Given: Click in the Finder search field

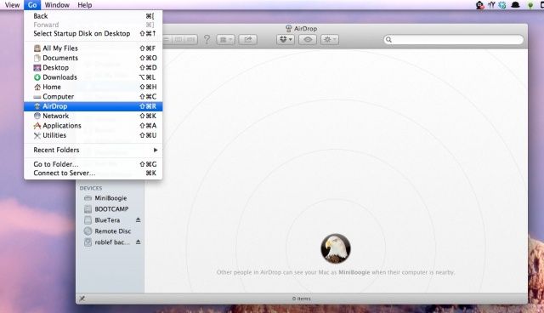Looking at the screenshot, I should click(x=454, y=40).
